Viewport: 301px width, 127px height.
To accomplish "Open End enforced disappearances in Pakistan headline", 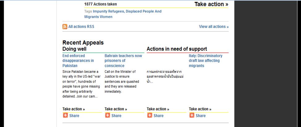I will [x=78, y=61].
